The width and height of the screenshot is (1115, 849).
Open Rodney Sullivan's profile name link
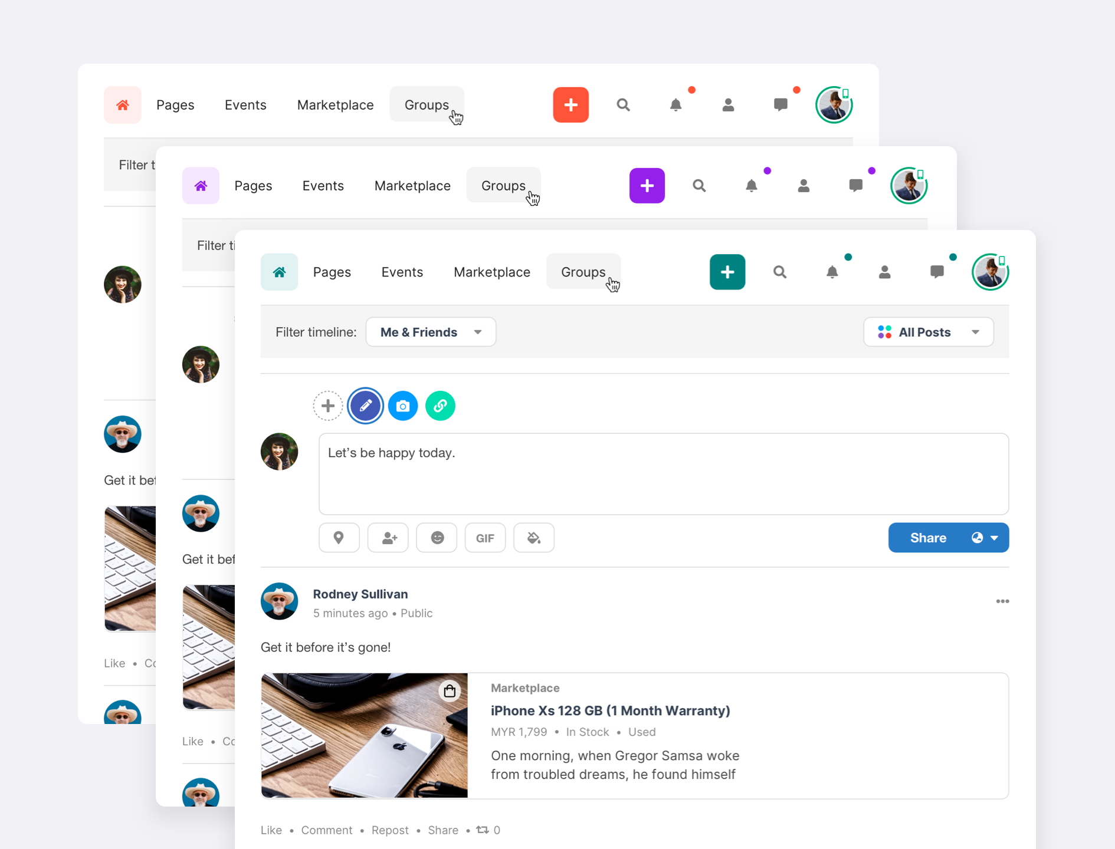click(360, 594)
